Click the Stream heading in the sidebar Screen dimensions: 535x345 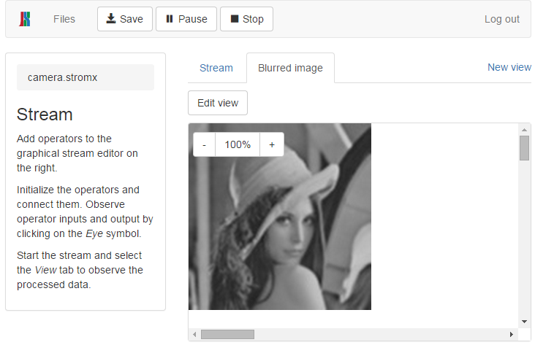pyautogui.click(x=45, y=115)
